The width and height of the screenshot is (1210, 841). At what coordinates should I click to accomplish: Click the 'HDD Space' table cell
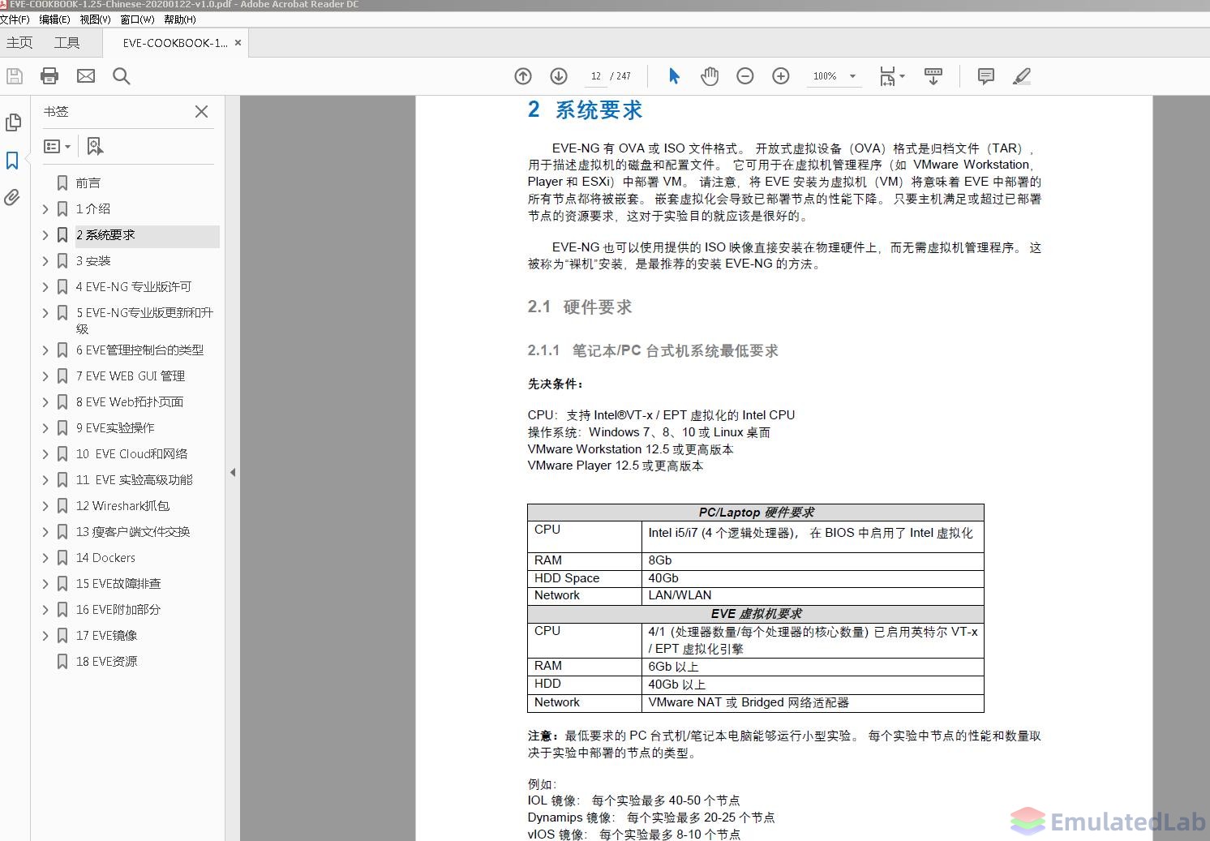tap(584, 577)
